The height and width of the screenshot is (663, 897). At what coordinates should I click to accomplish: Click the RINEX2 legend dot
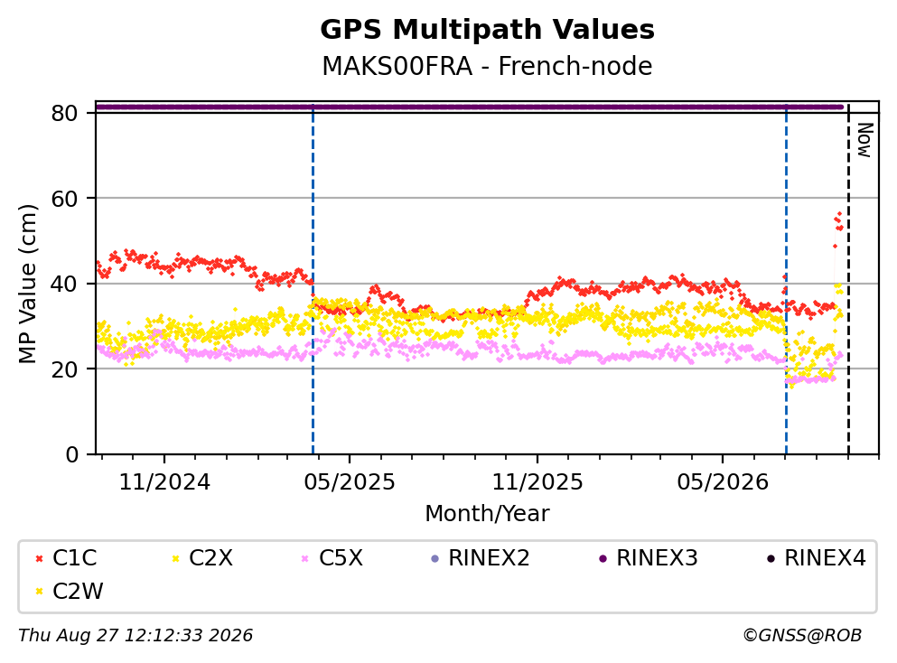[434, 558]
